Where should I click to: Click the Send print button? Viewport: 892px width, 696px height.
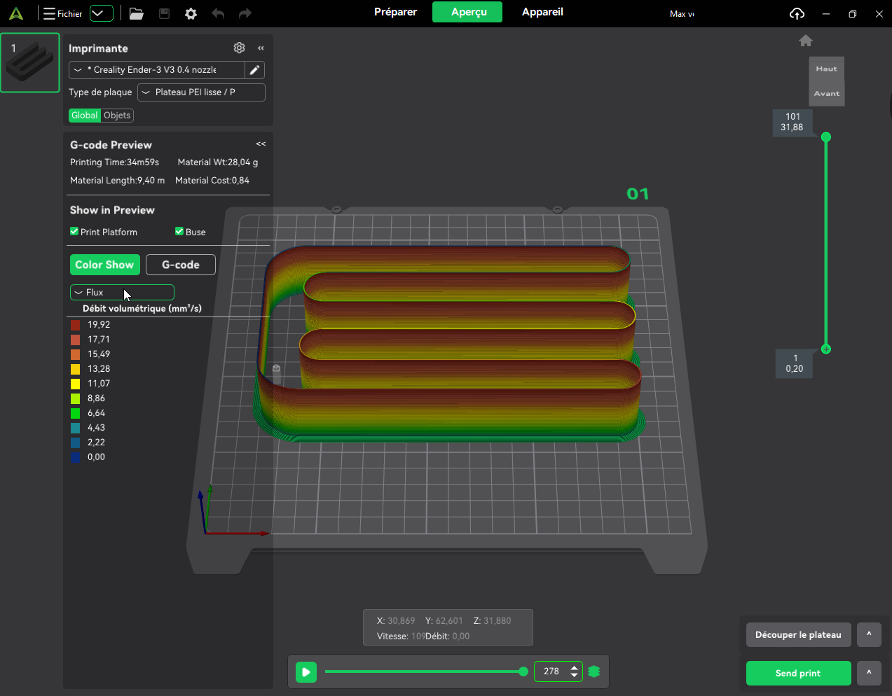797,673
